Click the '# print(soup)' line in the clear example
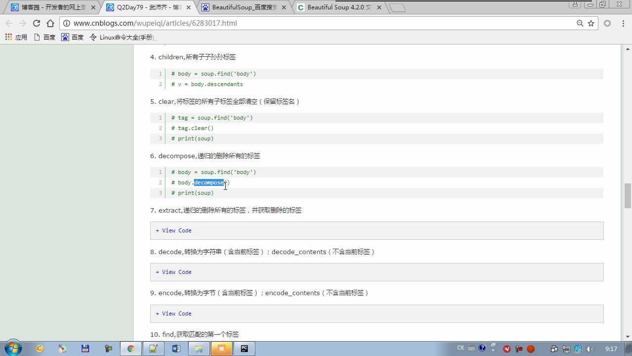This screenshot has height=356, width=632. 193,138
